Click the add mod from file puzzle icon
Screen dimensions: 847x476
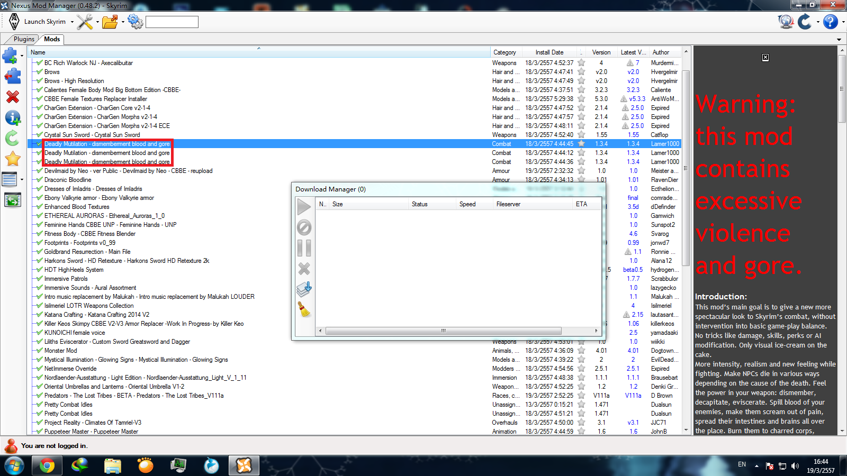point(10,55)
